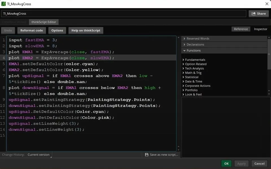
Task: Expand the Declarations section
Action: point(224,45)
